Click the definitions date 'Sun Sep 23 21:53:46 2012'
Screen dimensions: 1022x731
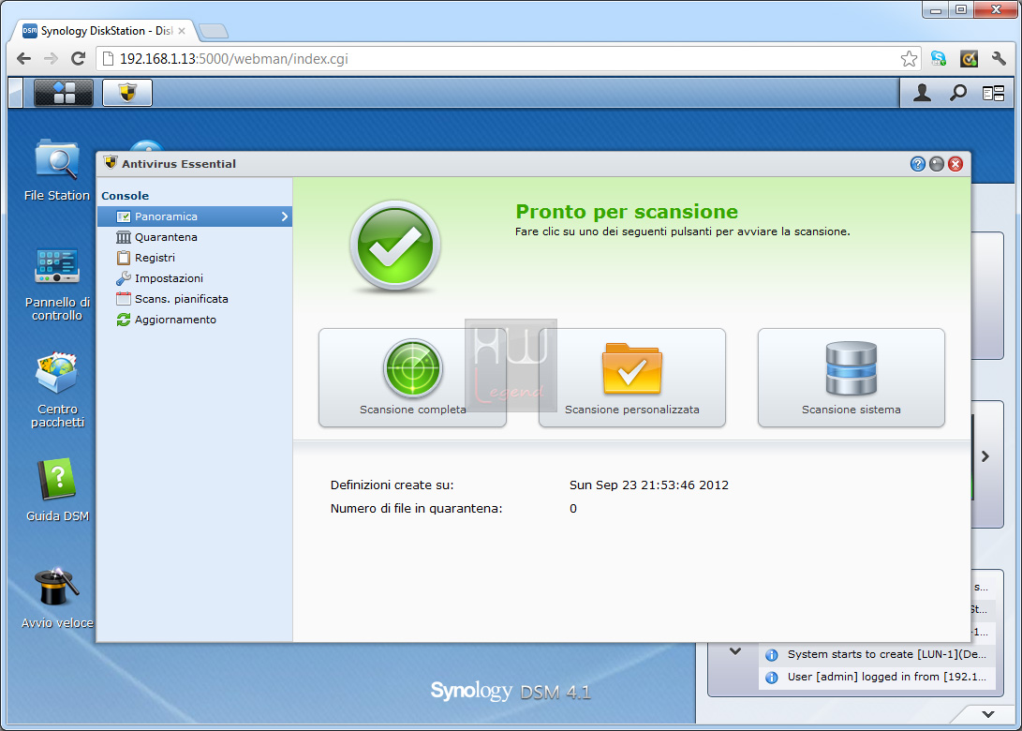pyautogui.click(x=649, y=485)
